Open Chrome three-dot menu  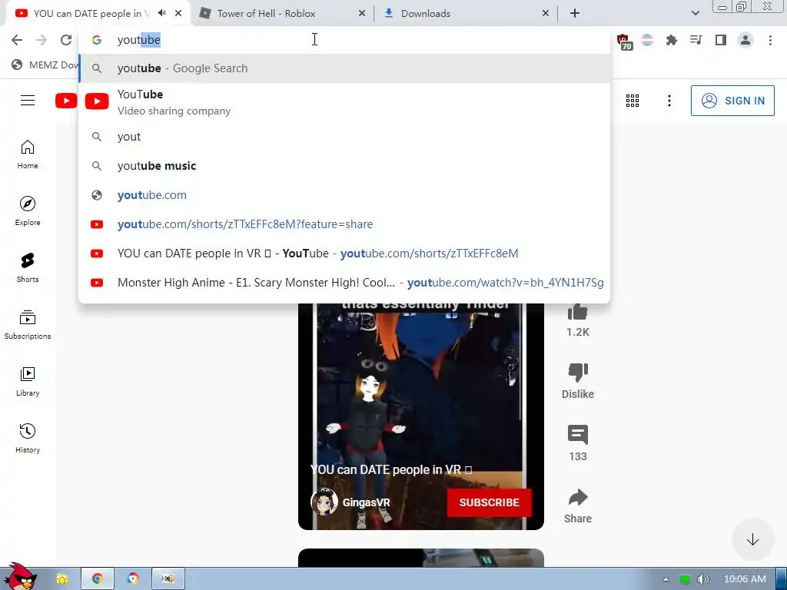(x=770, y=40)
